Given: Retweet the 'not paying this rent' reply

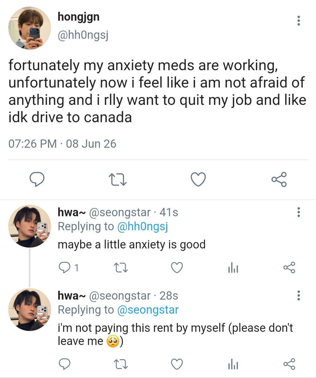Looking at the screenshot, I should [121, 364].
